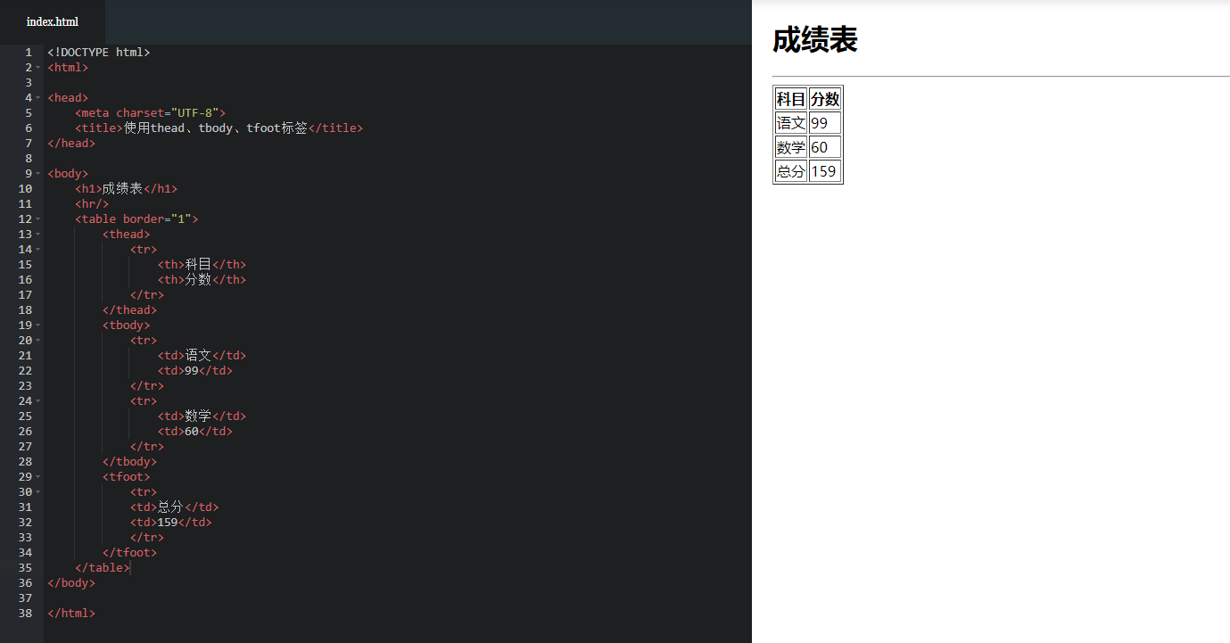Click the score 159 cell in preview

(823, 170)
